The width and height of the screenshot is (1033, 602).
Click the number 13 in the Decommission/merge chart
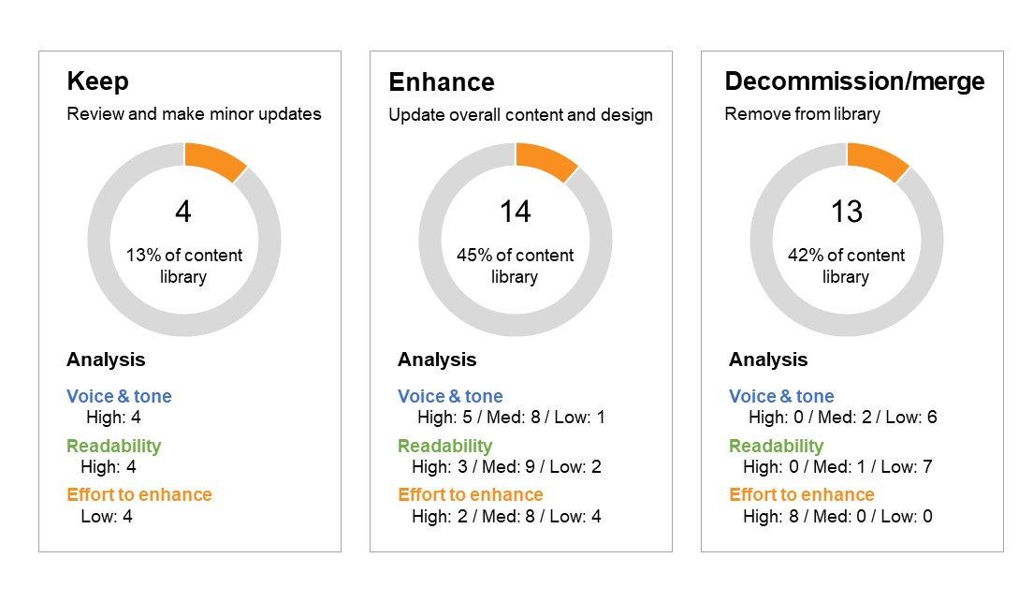coord(846,212)
